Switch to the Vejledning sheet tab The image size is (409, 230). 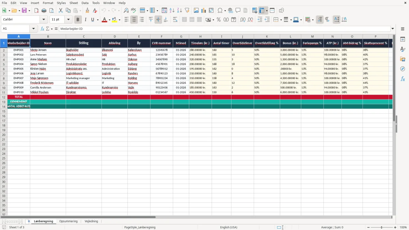(x=91, y=221)
